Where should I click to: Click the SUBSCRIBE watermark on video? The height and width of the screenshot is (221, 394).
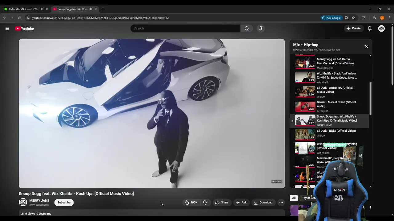click(277, 182)
